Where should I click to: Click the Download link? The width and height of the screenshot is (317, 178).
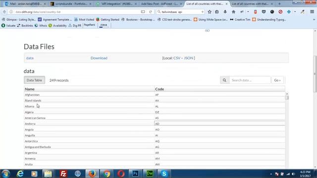coord(99,58)
